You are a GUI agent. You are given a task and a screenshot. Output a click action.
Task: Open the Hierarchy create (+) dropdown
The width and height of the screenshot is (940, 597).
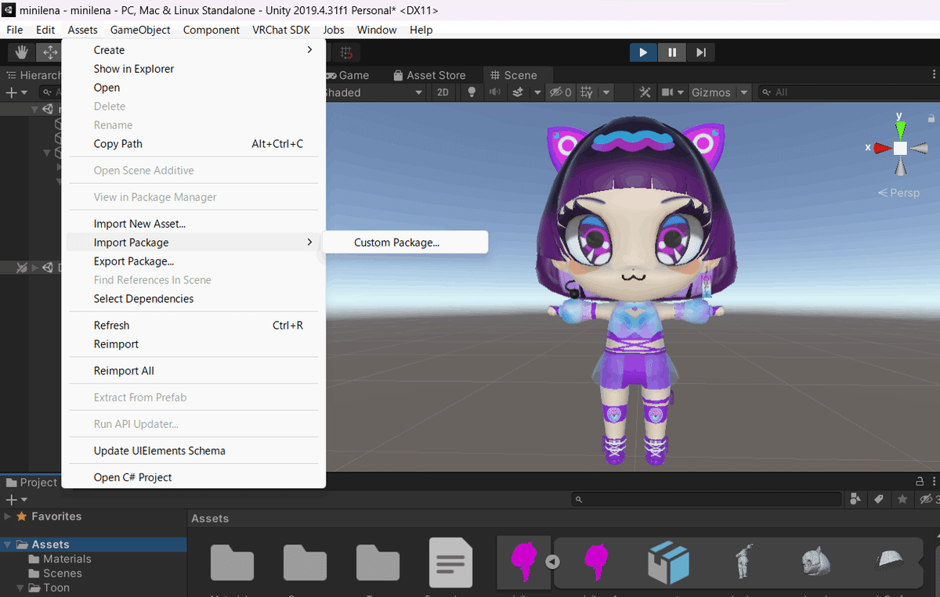[16, 92]
